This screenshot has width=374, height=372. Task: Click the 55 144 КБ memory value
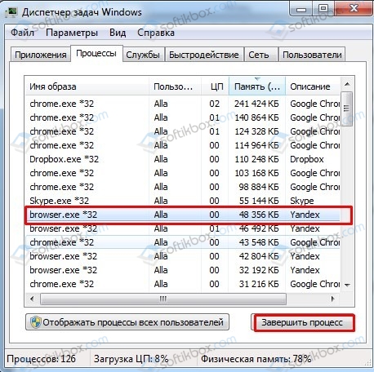(259, 201)
